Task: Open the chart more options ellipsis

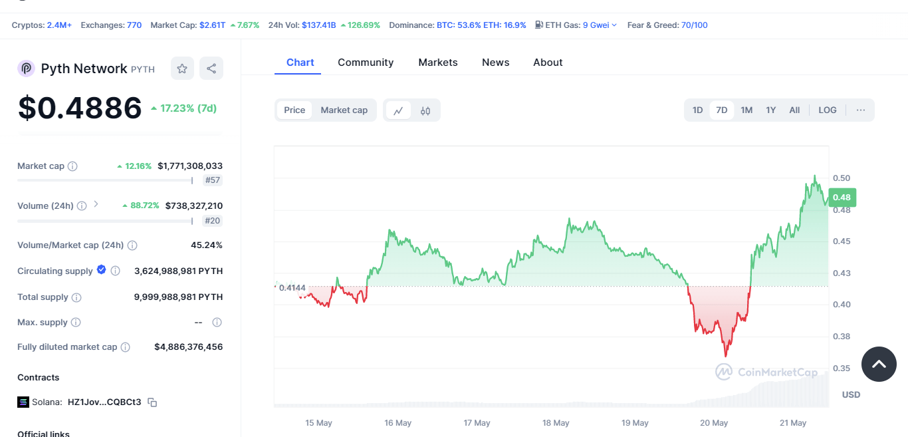Action: 861,110
